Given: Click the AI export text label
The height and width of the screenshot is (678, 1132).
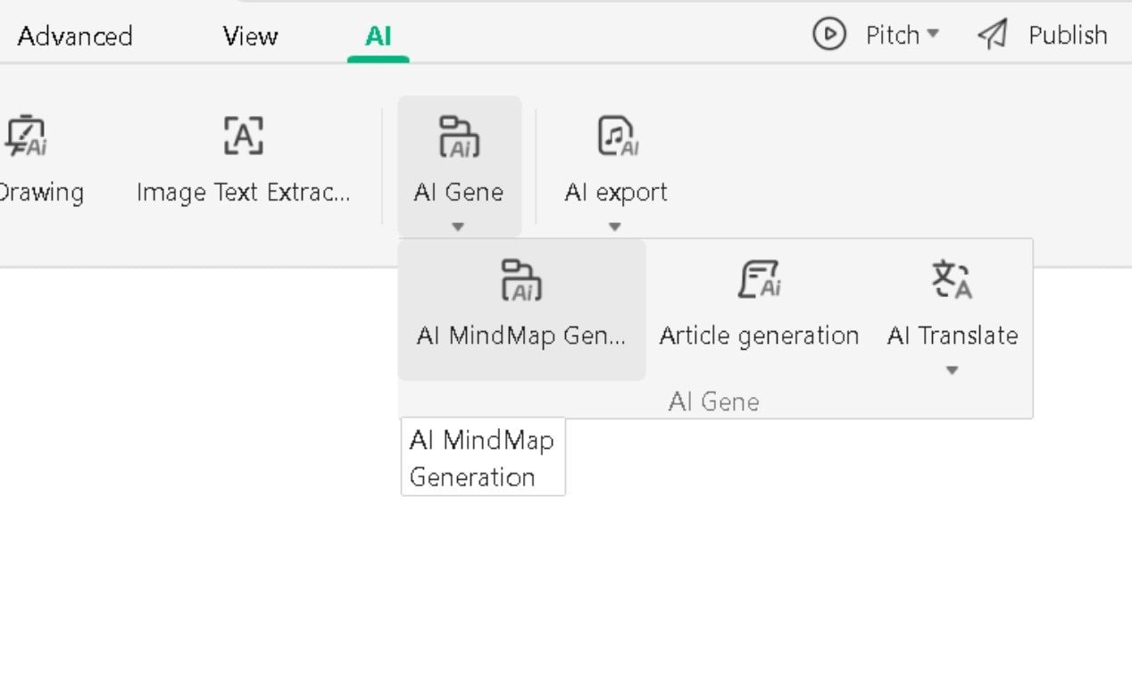Looking at the screenshot, I should pyautogui.click(x=616, y=192).
